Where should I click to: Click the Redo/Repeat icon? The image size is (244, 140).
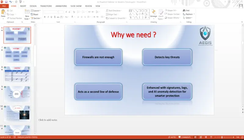pos(16,2)
